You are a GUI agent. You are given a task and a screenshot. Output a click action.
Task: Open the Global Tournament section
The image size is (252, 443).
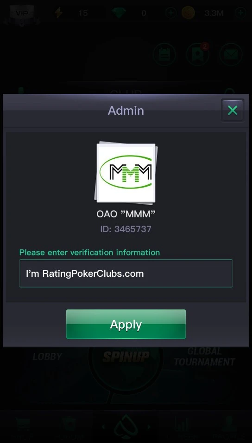coord(204,357)
